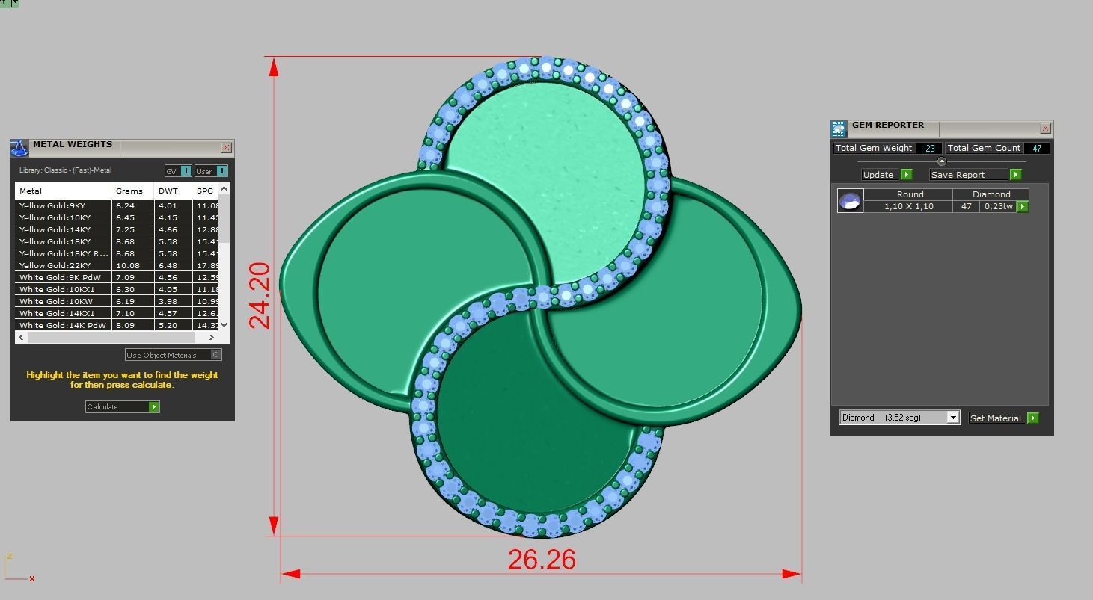Click the Round shape cell in gem table
Image resolution: width=1093 pixels, height=600 pixels.
(909, 194)
